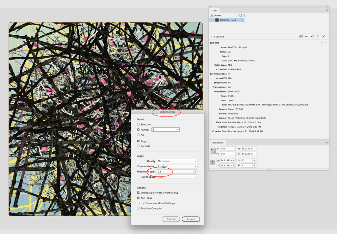The height and width of the screenshot is (234, 337).
Task: Click the Path value ending TWIGGYBLUE01.psd
Action: [x=268, y=105]
